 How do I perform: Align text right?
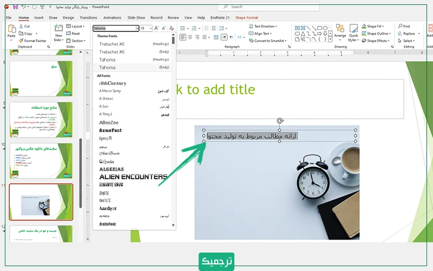(x=197, y=37)
